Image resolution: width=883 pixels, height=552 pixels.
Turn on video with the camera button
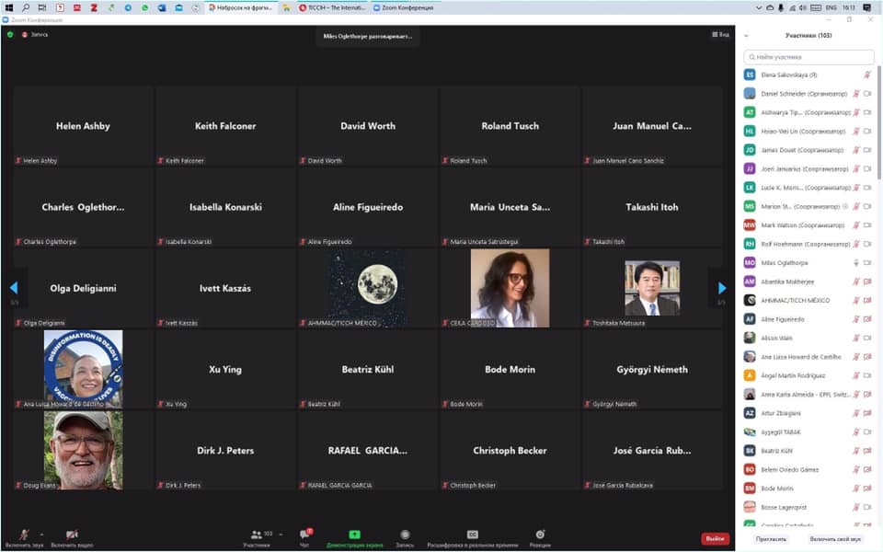(72, 536)
